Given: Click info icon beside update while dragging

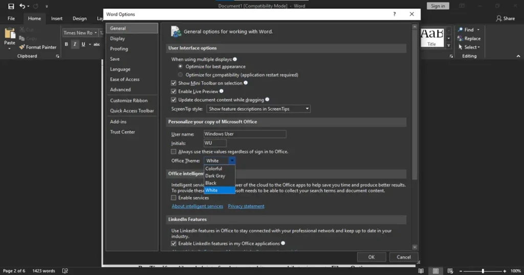Looking at the screenshot, I should (267, 100).
